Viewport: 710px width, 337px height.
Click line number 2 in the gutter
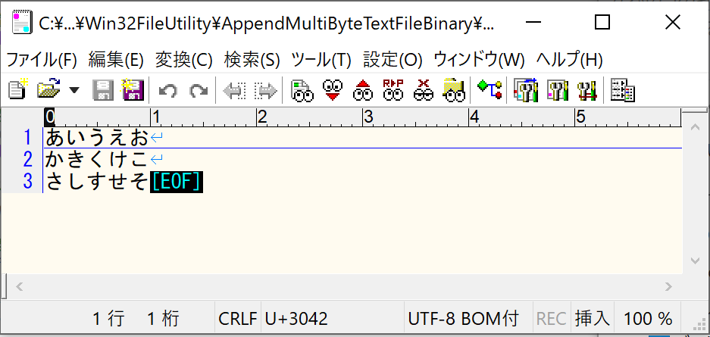[28, 159]
